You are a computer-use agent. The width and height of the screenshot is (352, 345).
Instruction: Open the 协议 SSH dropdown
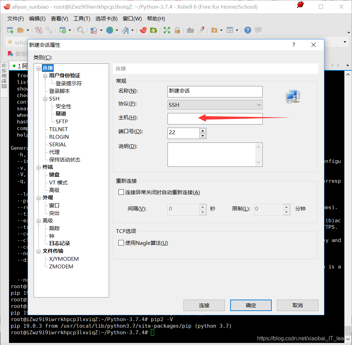click(215, 105)
